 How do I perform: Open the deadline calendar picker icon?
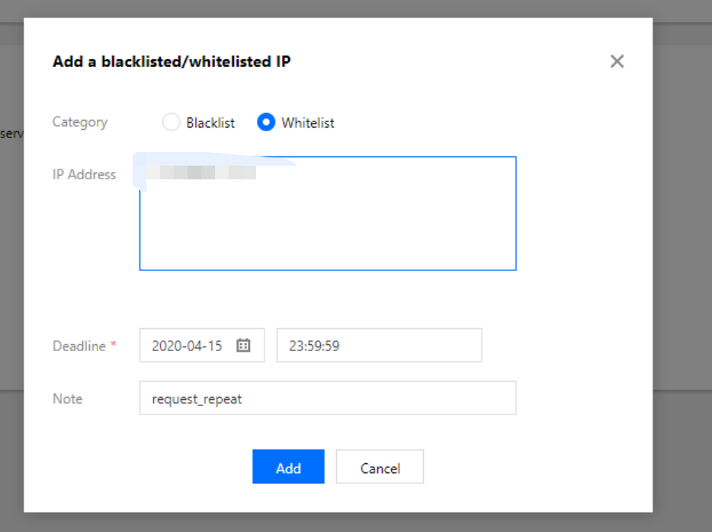(x=243, y=346)
